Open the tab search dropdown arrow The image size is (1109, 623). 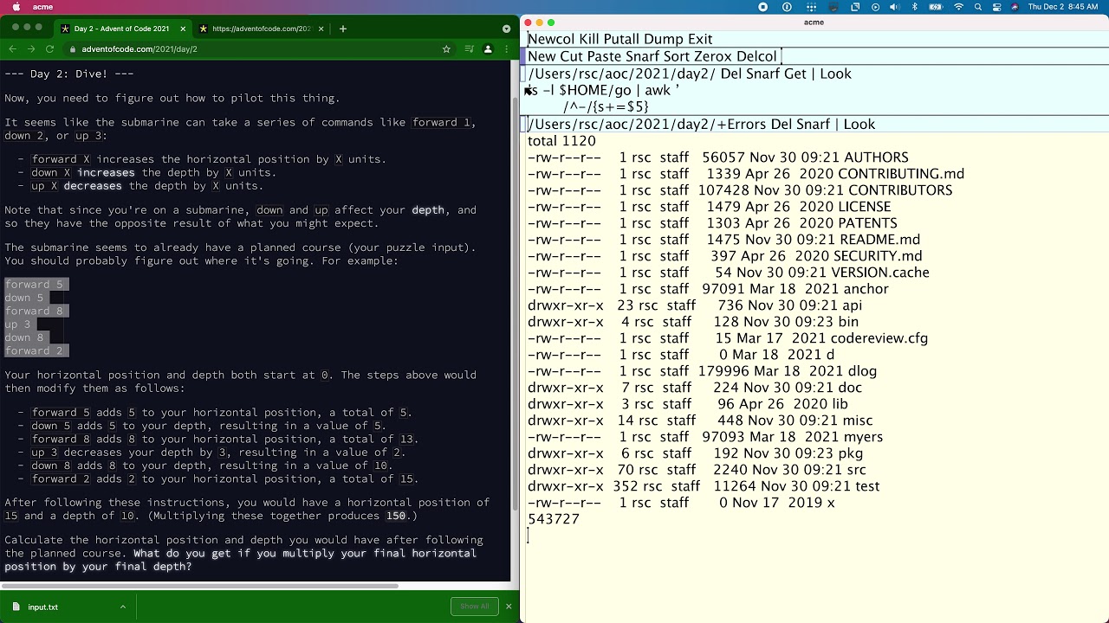[x=506, y=29]
